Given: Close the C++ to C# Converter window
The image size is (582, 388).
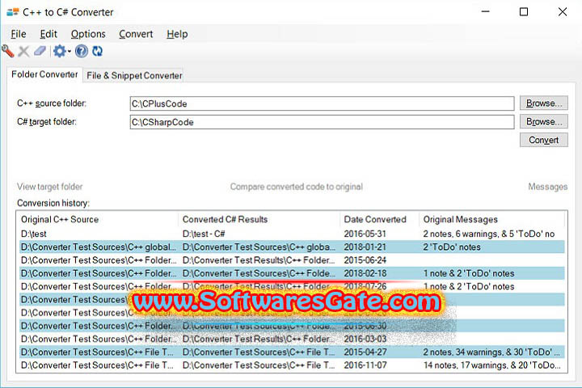Looking at the screenshot, I should click(x=563, y=12).
